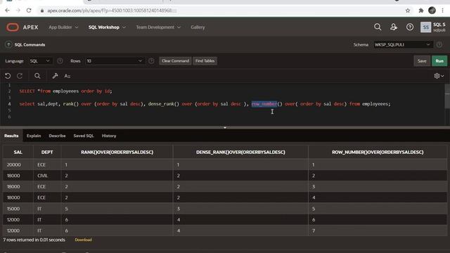Open the browser profile avatar
The image size is (450, 253).
tap(432, 11)
